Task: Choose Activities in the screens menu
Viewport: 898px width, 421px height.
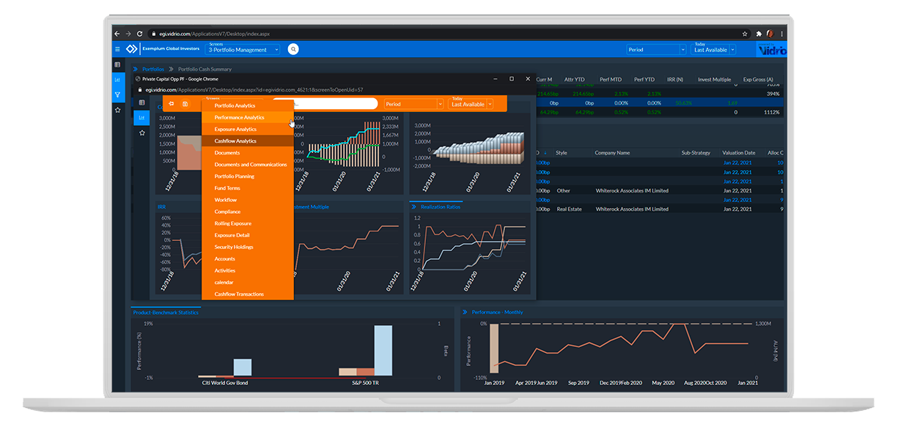Action: pyautogui.click(x=248, y=270)
